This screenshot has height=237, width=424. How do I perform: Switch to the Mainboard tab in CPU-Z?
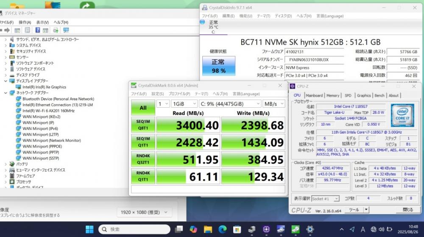[314, 95]
